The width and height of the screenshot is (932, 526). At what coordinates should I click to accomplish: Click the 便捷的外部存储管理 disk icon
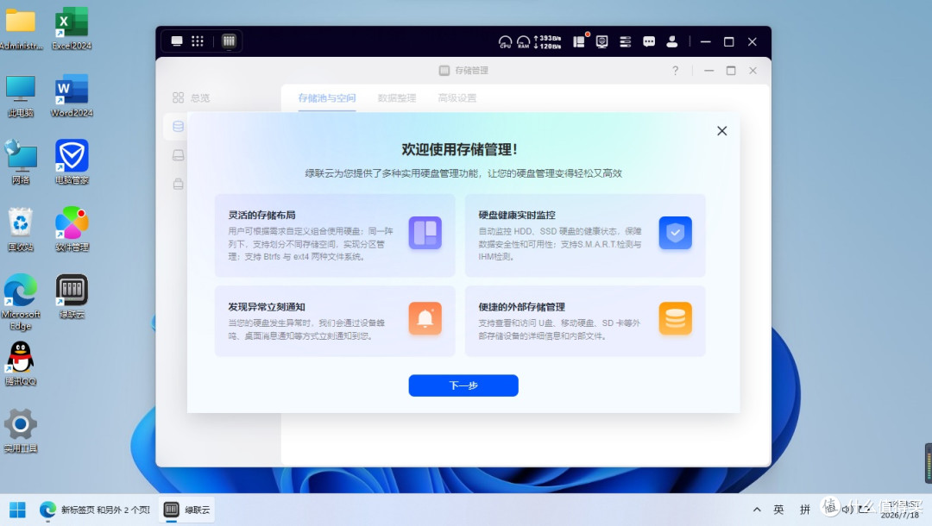675,319
